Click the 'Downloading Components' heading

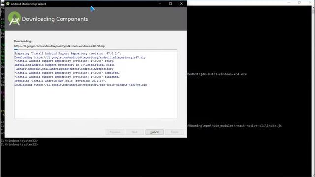(55, 19)
